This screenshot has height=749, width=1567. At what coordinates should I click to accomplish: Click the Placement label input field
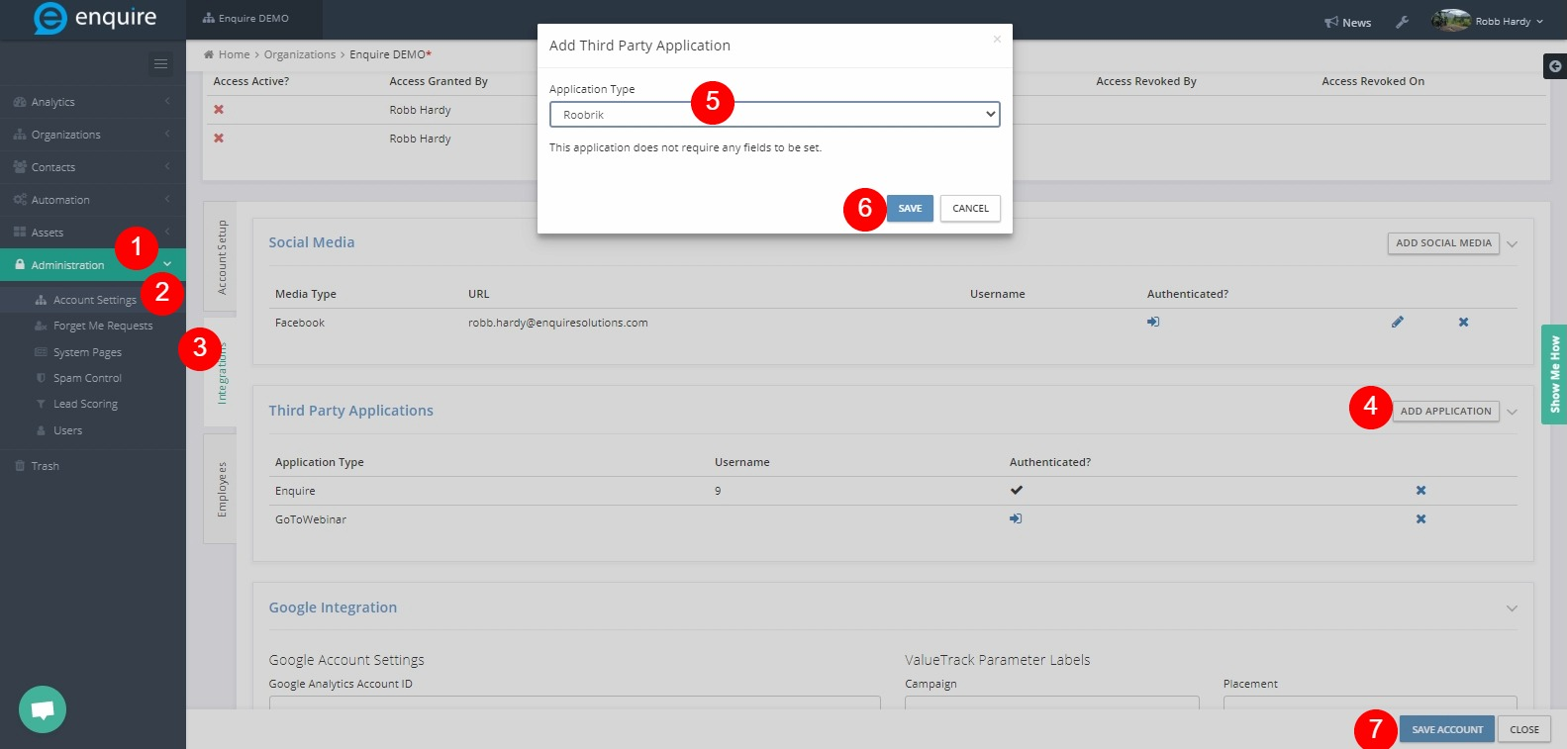click(x=1370, y=702)
